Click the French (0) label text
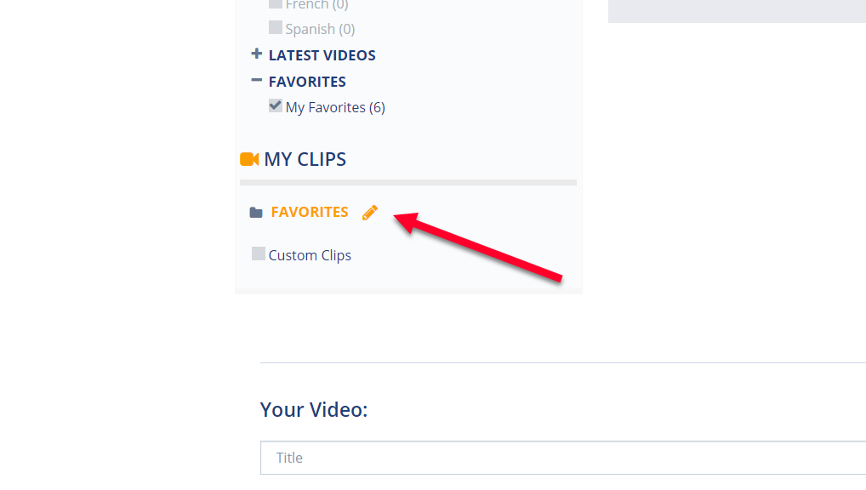 (317, 5)
